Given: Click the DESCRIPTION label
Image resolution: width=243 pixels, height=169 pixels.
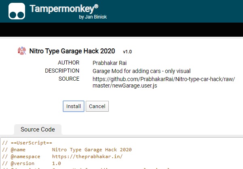Looking at the screenshot, I should click(x=62, y=71).
